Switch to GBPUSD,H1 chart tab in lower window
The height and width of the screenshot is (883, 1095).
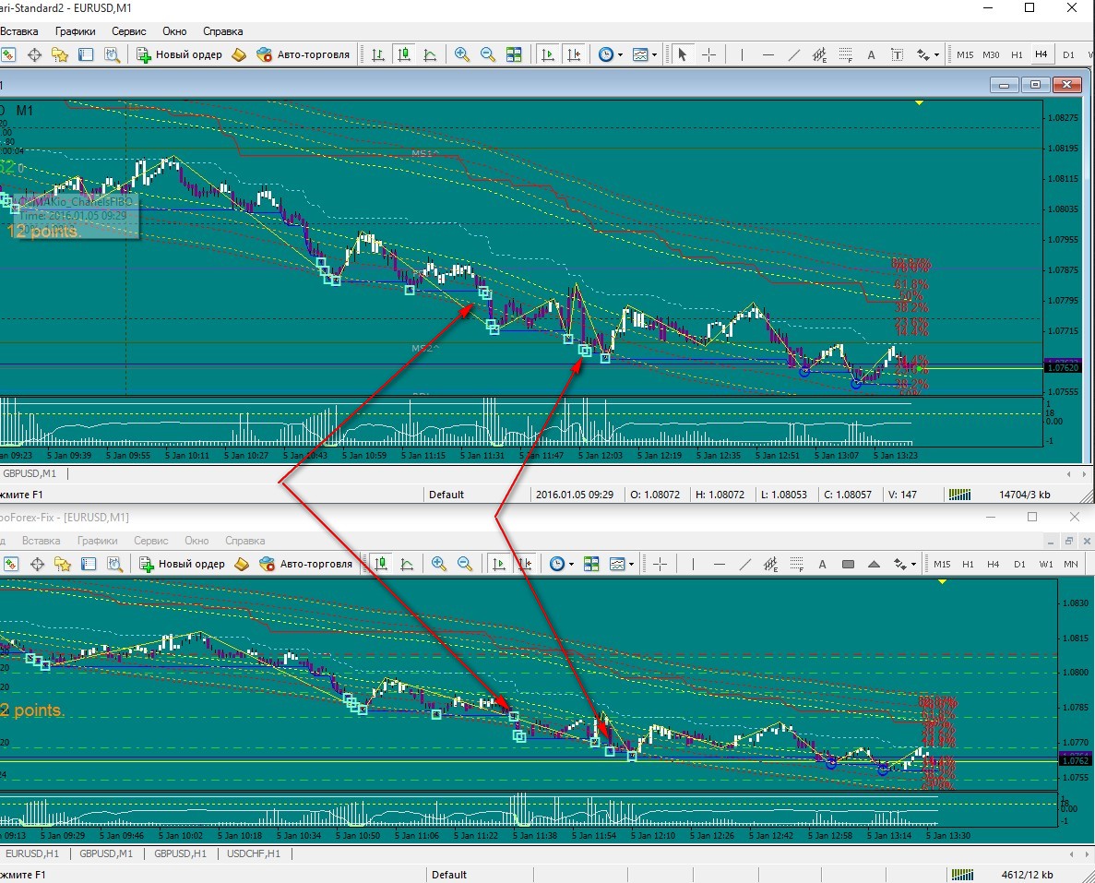point(180,853)
